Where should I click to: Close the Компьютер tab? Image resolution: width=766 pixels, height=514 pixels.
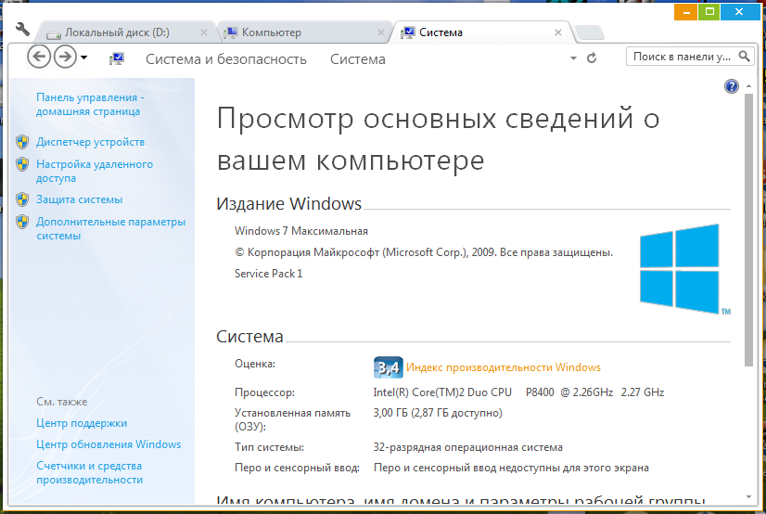381,32
